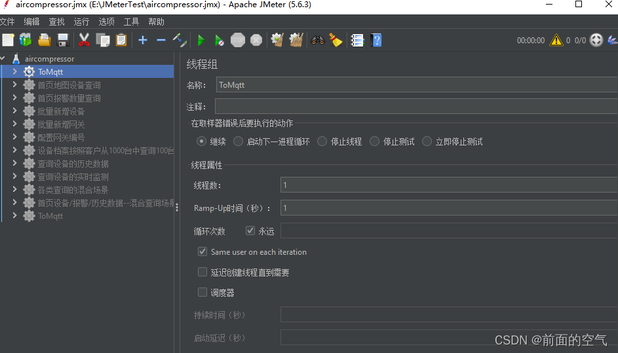Select the 启动下一进程循环 radio button

(238, 141)
